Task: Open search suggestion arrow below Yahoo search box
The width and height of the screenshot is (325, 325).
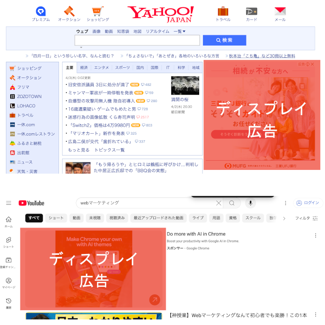Action: pyautogui.click(x=81, y=47)
